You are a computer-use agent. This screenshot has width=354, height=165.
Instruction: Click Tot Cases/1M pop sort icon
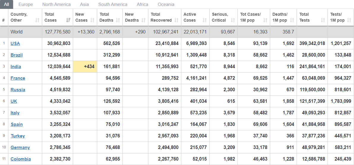pyautogui.click(x=265, y=20)
